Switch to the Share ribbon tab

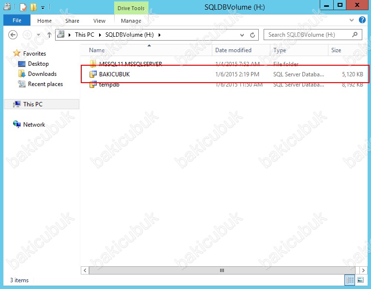click(x=72, y=21)
